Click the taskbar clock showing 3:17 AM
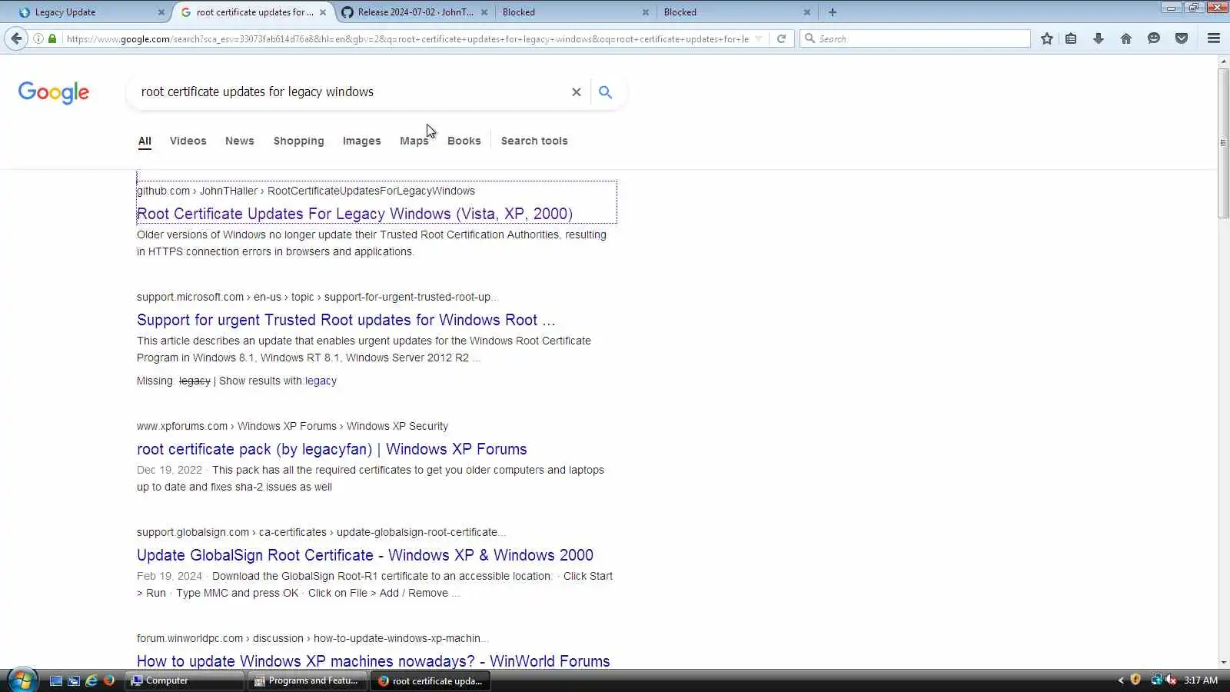This screenshot has height=692, width=1230. [1201, 680]
